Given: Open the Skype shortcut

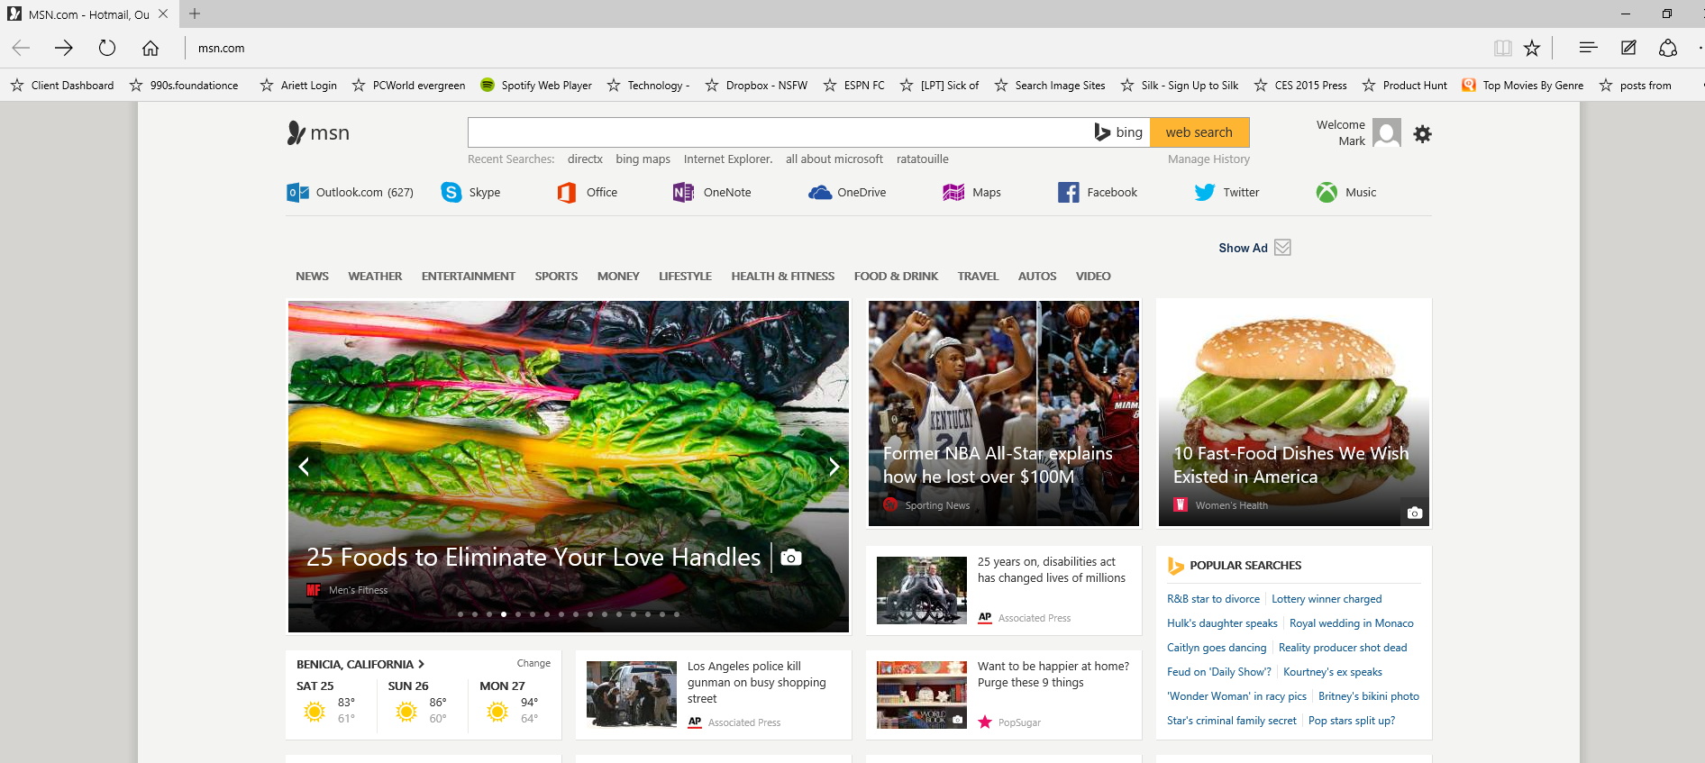Looking at the screenshot, I should (470, 192).
